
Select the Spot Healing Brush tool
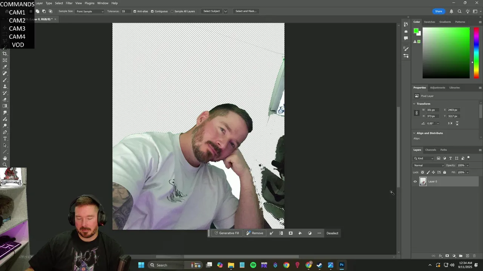coord(5,73)
